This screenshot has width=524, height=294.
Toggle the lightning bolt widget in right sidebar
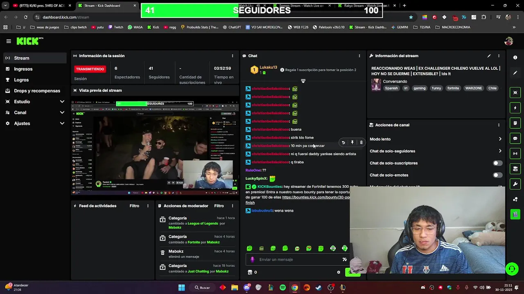[x=515, y=108]
